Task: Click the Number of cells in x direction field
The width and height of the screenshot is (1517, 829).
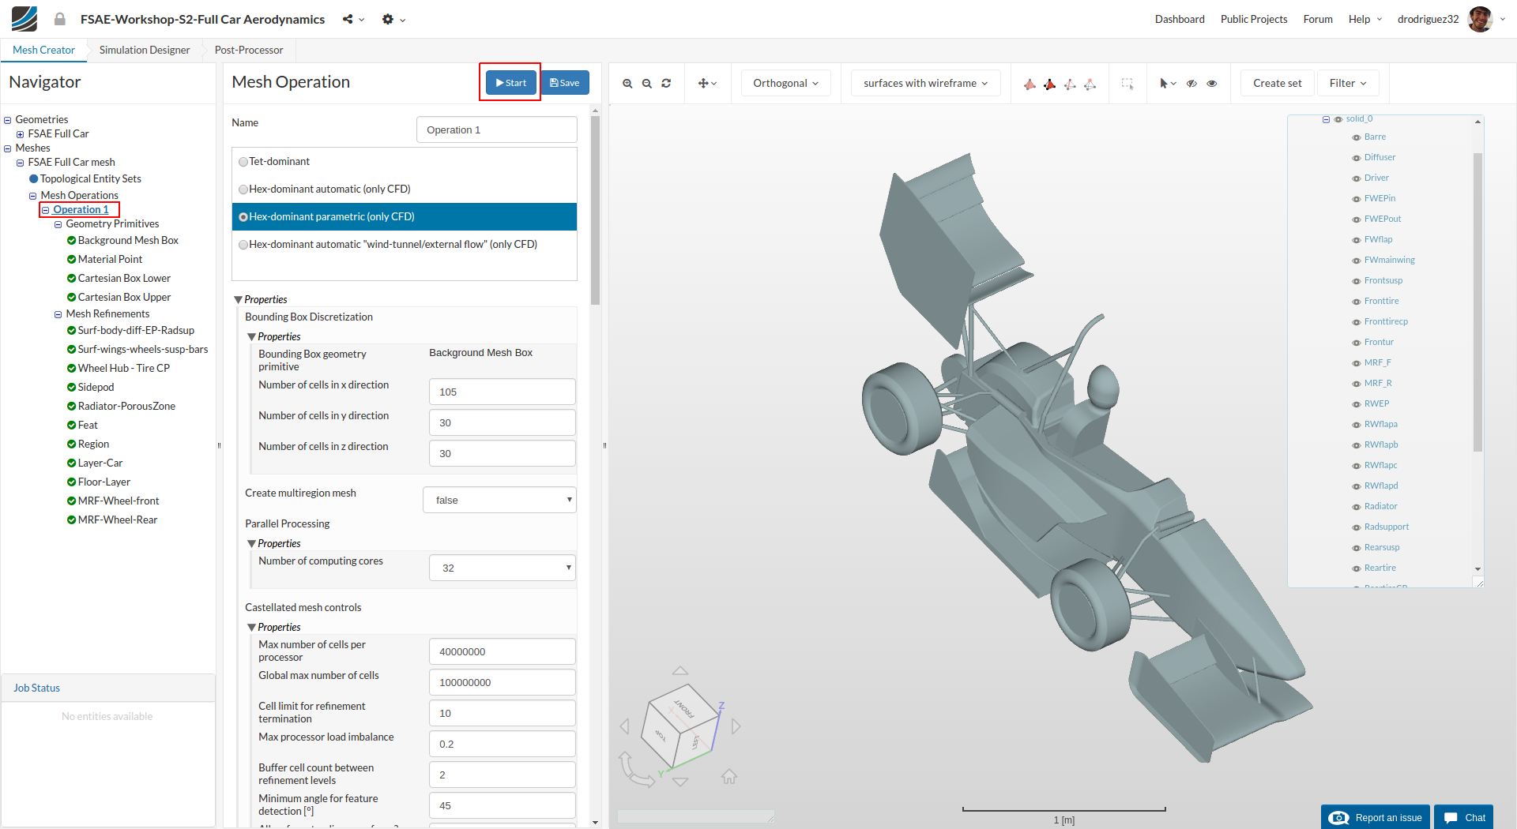Action: click(502, 392)
